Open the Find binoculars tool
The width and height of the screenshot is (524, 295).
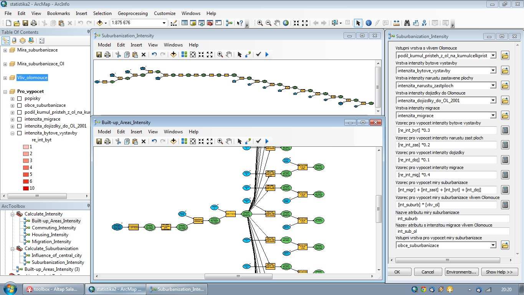pos(407,23)
